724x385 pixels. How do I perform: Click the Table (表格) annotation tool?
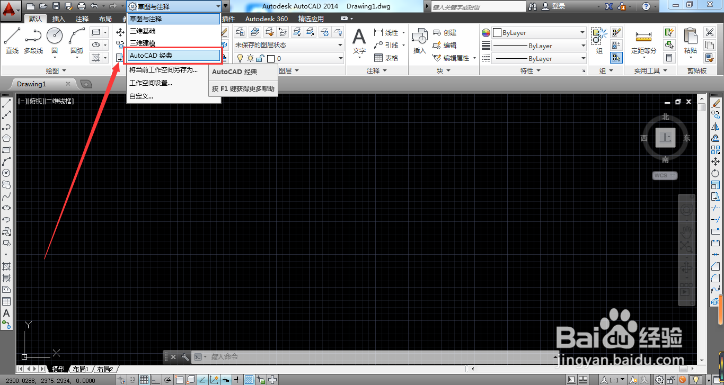point(386,58)
